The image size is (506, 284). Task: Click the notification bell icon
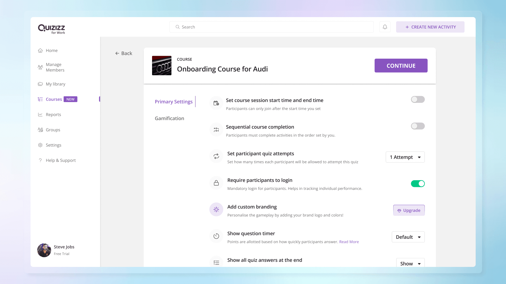385,27
